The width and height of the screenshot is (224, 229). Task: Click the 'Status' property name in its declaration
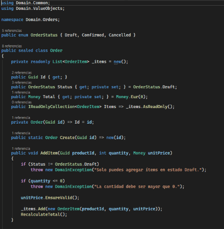[x=65, y=87]
